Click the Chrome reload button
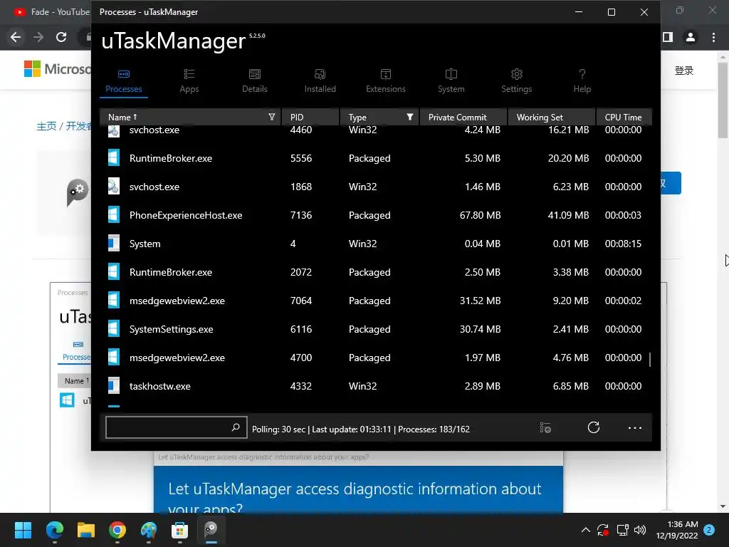This screenshot has height=547, width=729. [61, 37]
